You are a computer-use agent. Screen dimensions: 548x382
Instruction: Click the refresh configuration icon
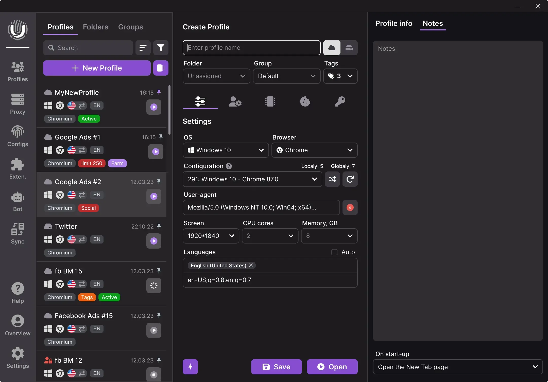pos(350,179)
